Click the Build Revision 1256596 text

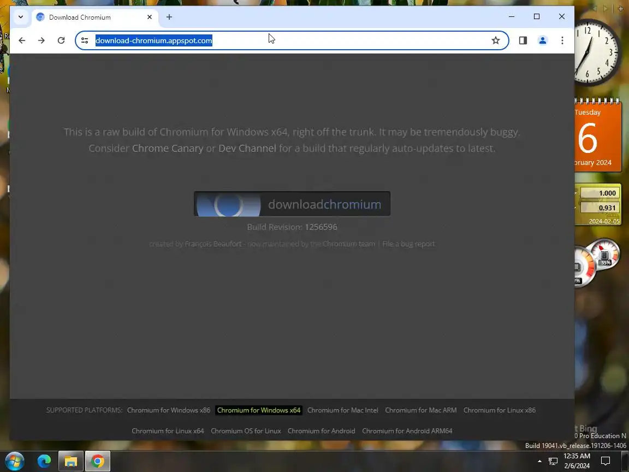pos(292,227)
